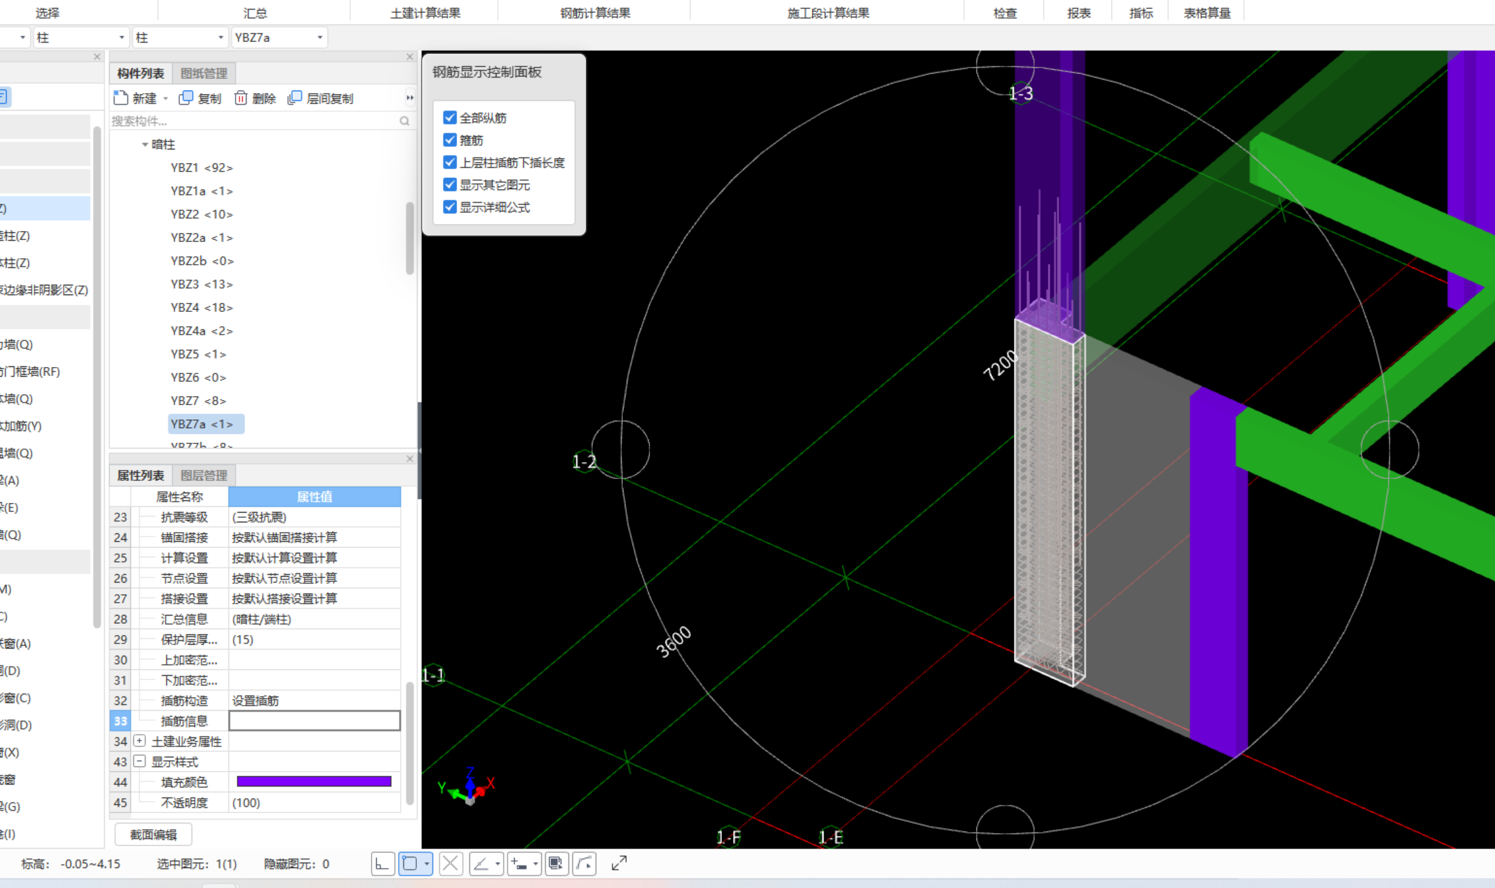The height and width of the screenshot is (888, 1495).
Task: Click the (三级抗震) value cell
Action: coord(315,517)
